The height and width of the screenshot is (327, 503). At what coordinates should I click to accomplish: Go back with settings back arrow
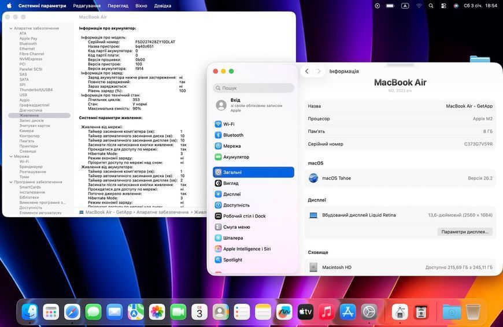(306, 71)
